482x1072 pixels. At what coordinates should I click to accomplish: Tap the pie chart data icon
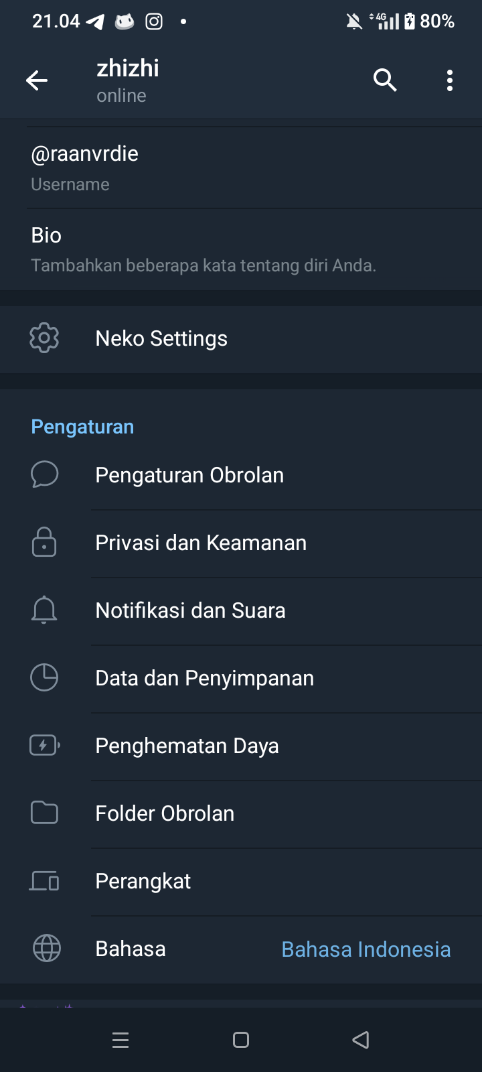tap(44, 677)
